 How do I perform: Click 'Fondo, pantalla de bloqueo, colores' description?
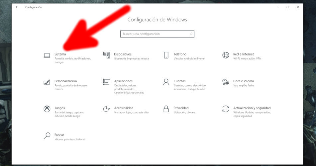[71, 87]
